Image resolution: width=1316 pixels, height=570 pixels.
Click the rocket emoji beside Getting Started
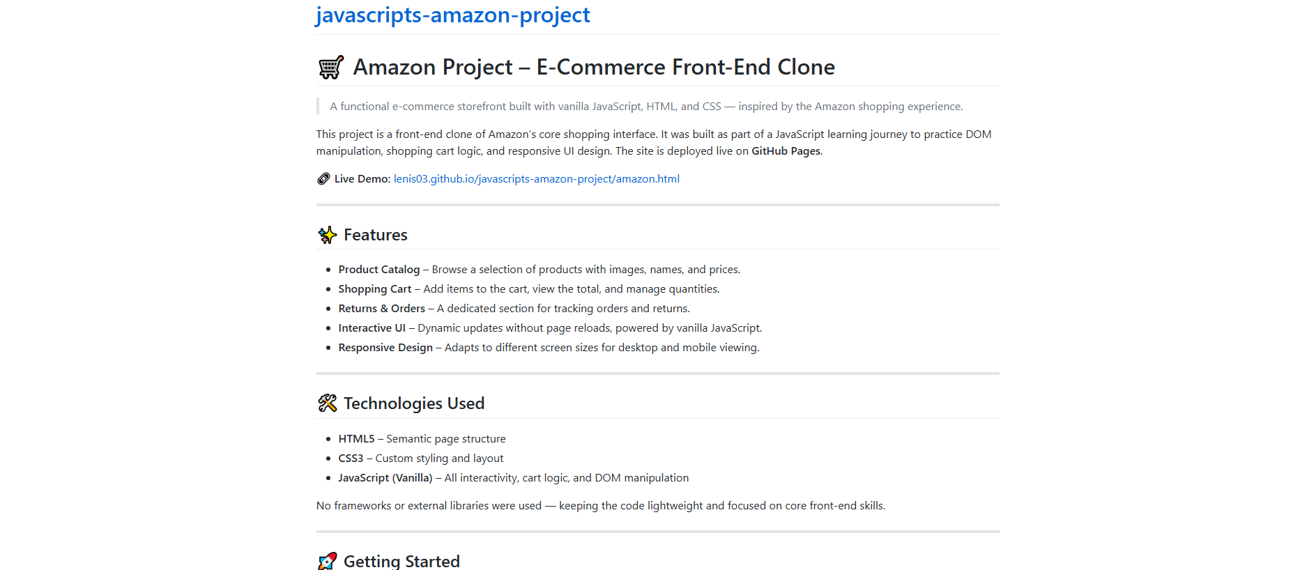[327, 561]
